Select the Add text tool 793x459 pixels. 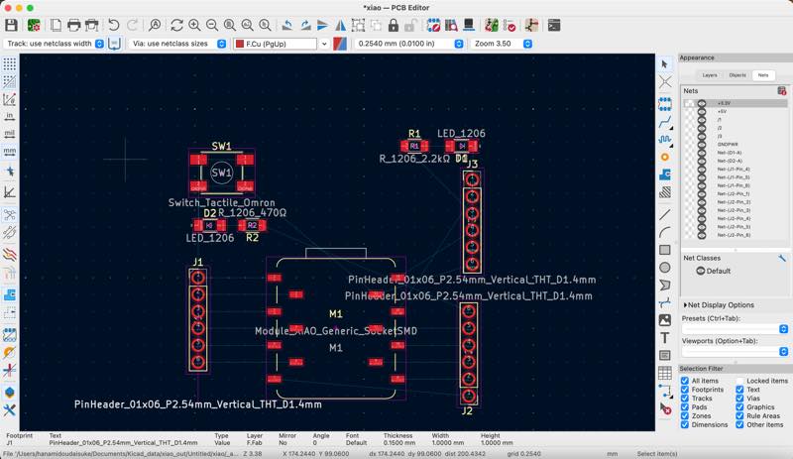tap(664, 337)
